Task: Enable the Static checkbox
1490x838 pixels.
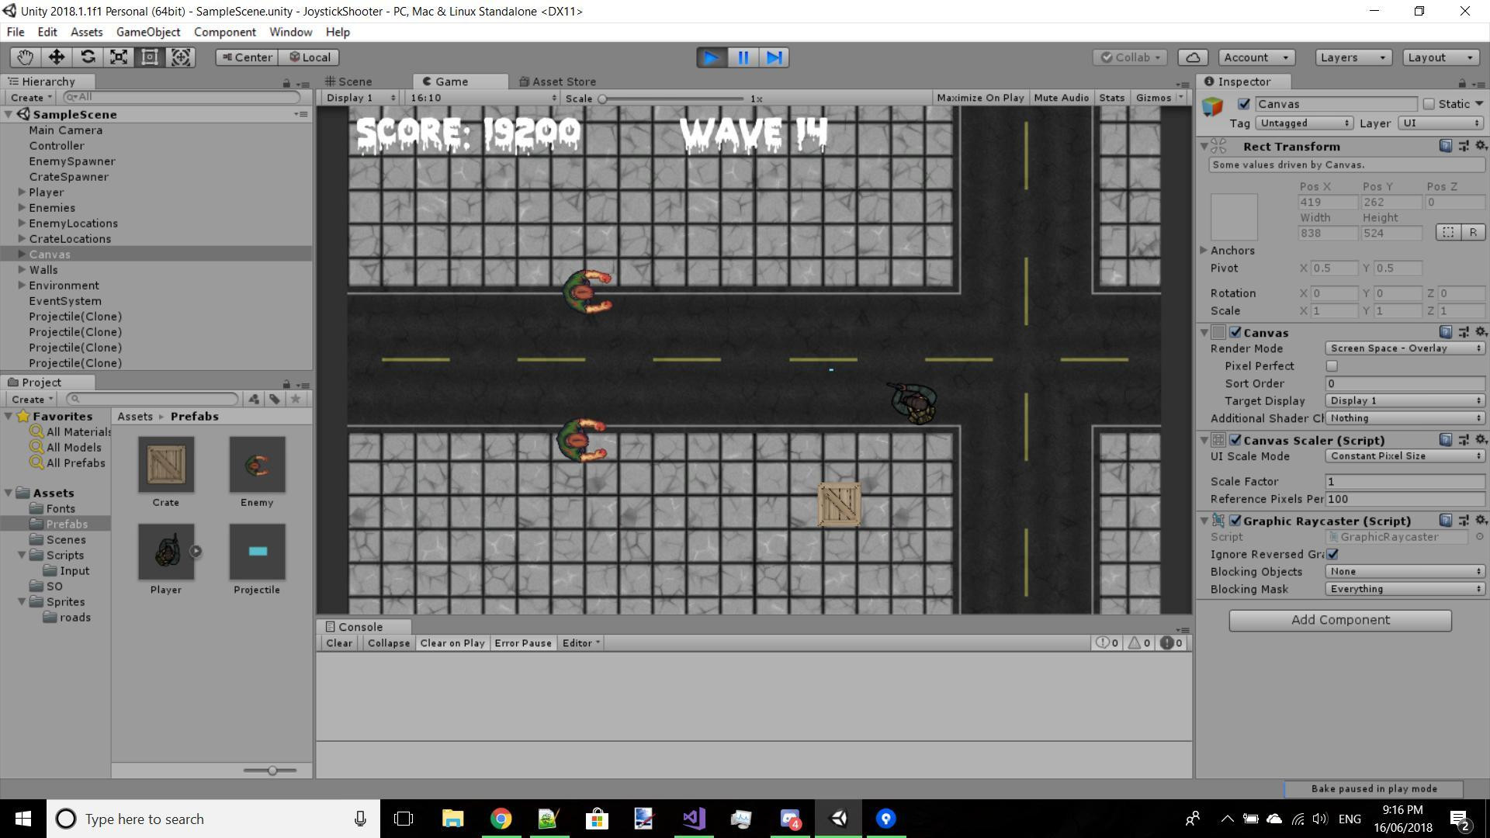Action: 1429,104
